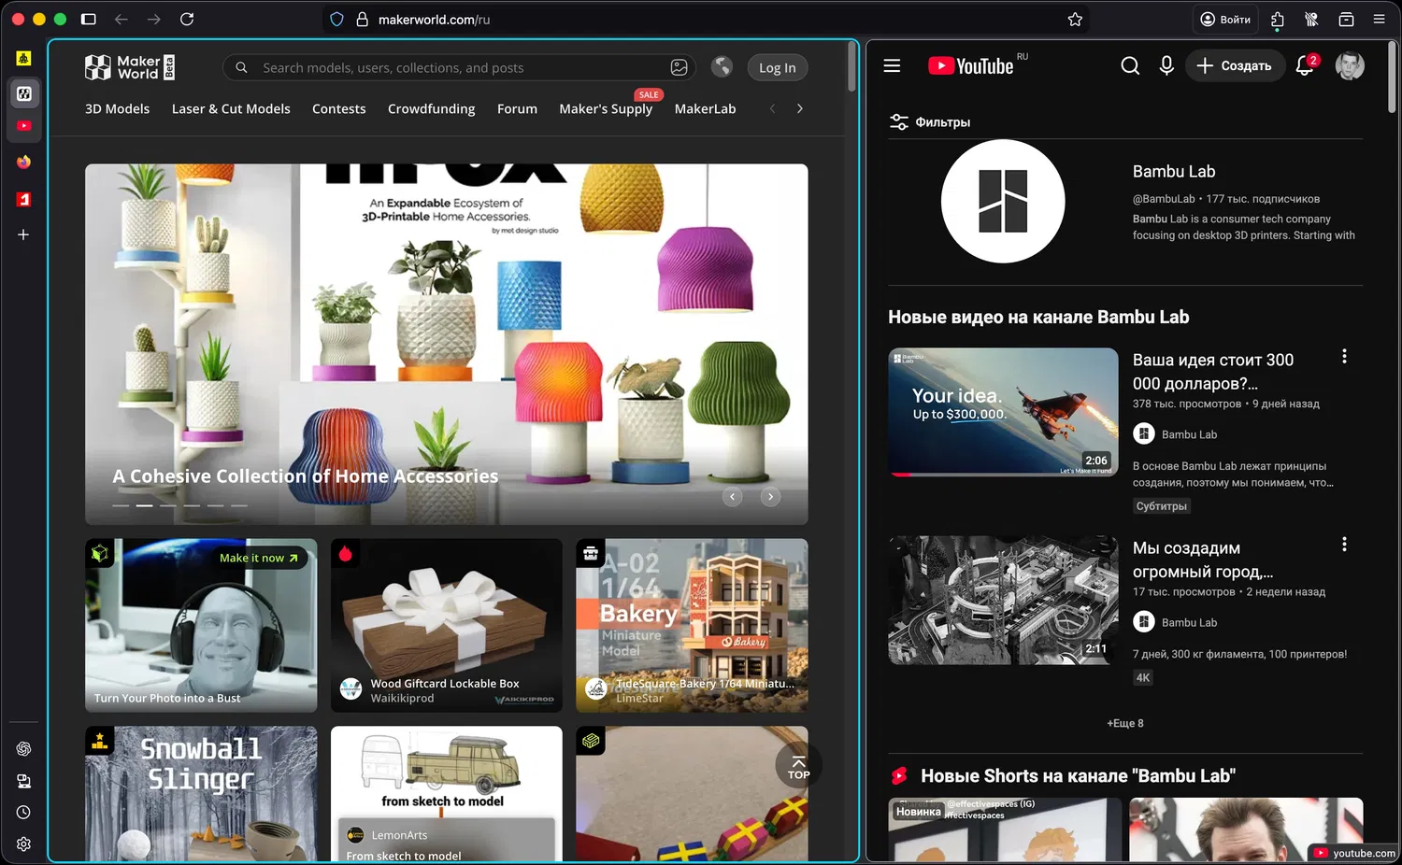The image size is (1402, 865).
Task: Open the Wood Giftcard Lockable Box model
Action: pyautogui.click(x=447, y=625)
